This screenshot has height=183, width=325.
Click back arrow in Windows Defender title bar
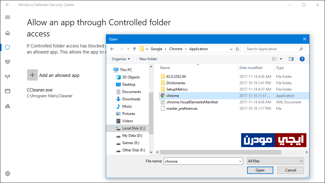tap(8, 5)
